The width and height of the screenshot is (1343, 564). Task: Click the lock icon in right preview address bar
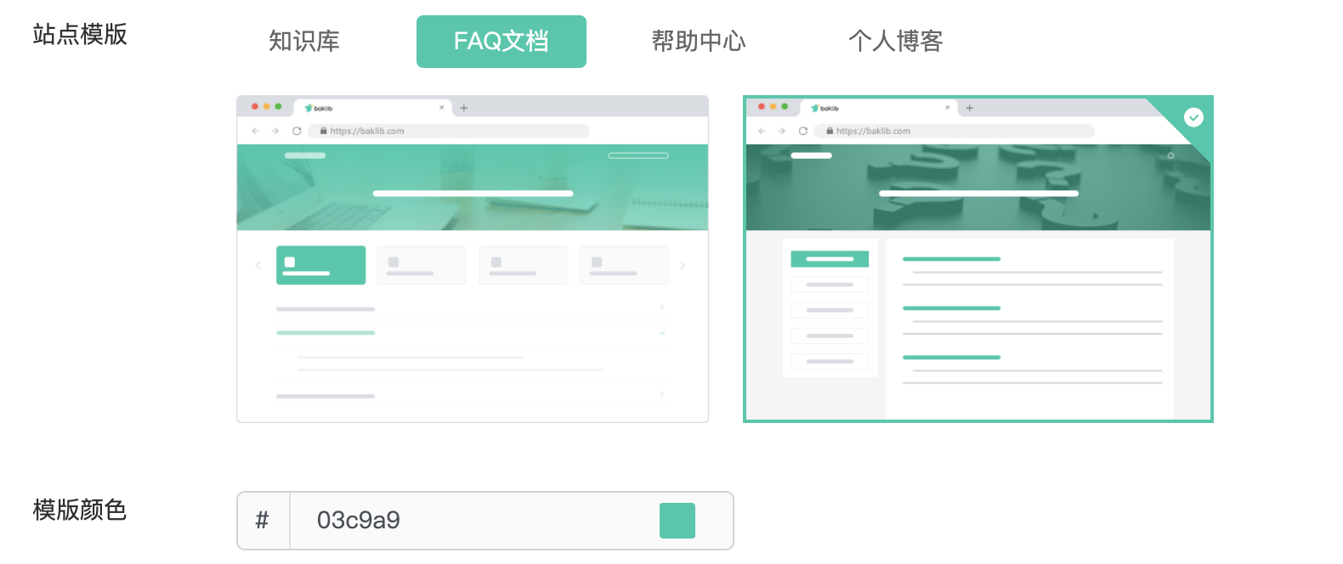[x=830, y=131]
